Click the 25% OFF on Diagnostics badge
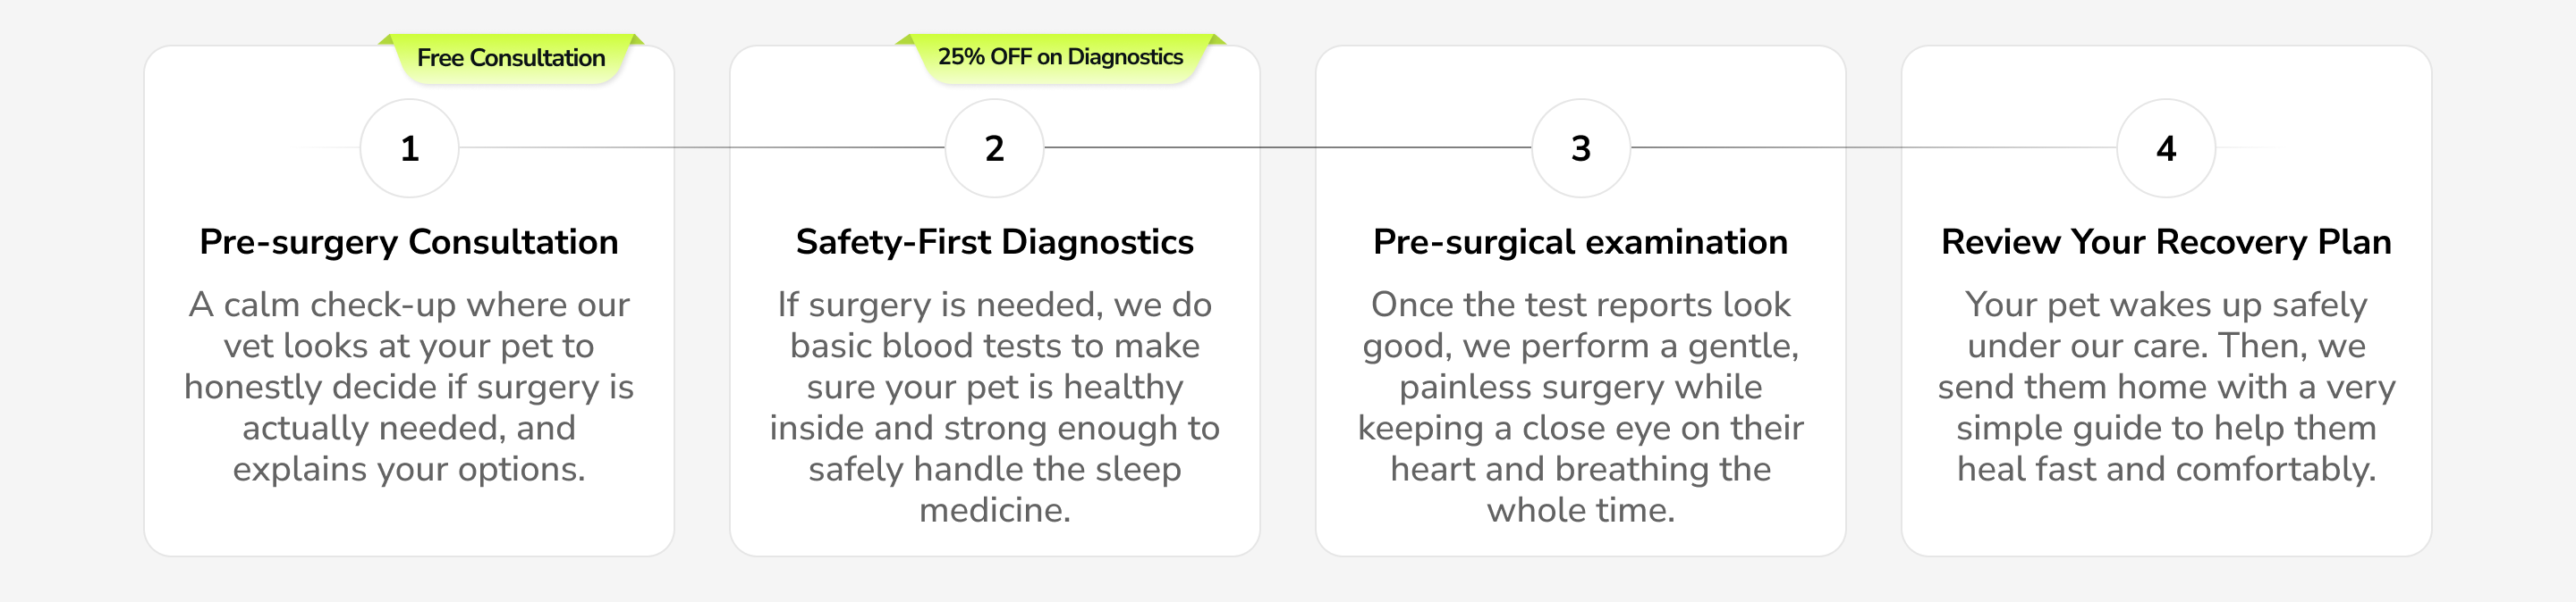 [1060, 57]
